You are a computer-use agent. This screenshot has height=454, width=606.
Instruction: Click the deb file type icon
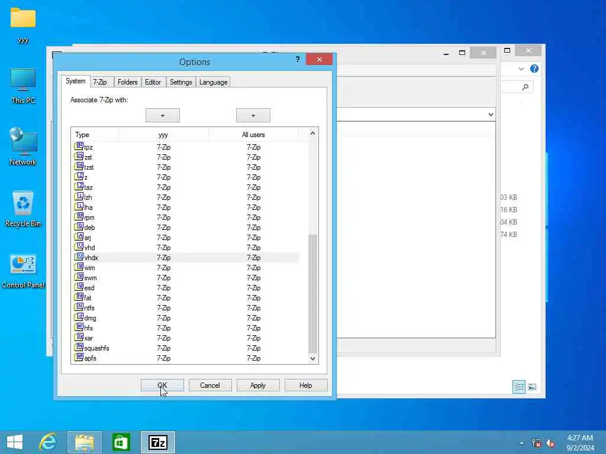(x=79, y=227)
